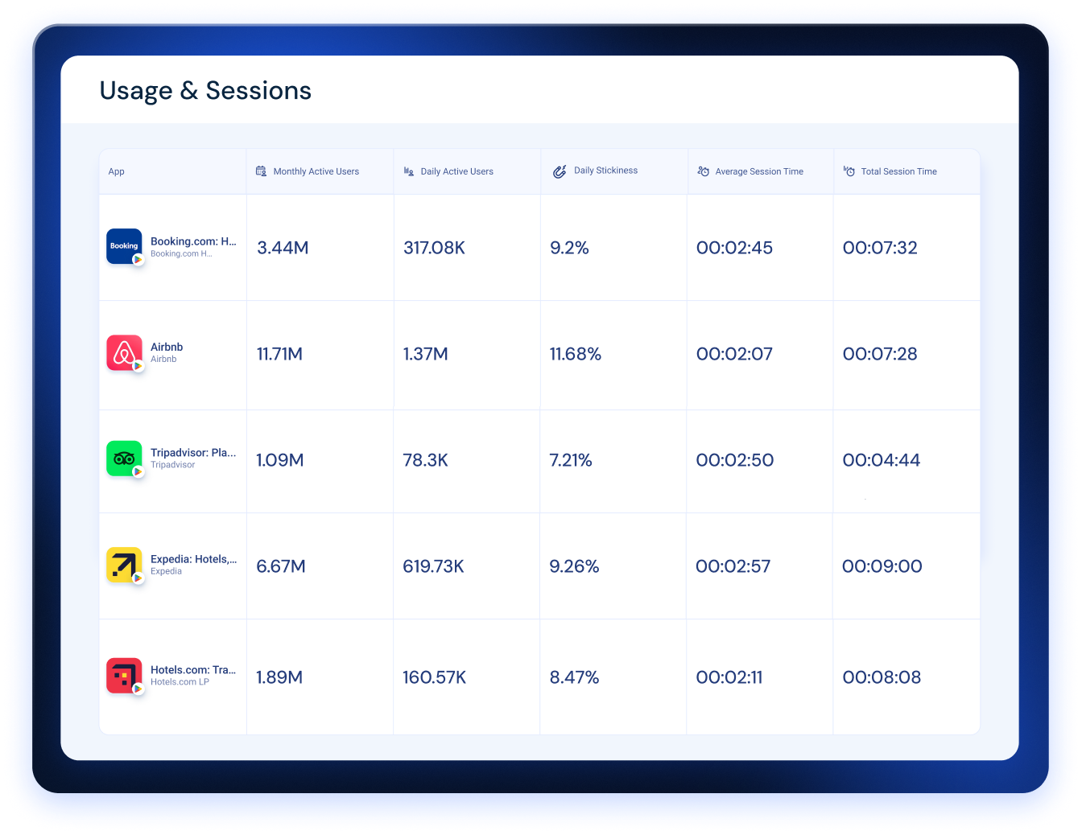Click the Tripadvisor app icon
Viewport: 1082px width, 835px height.
pos(124,459)
